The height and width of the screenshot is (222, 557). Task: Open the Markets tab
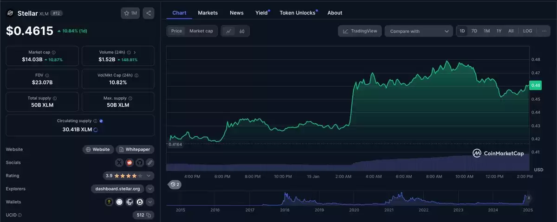[x=208, y=13]
